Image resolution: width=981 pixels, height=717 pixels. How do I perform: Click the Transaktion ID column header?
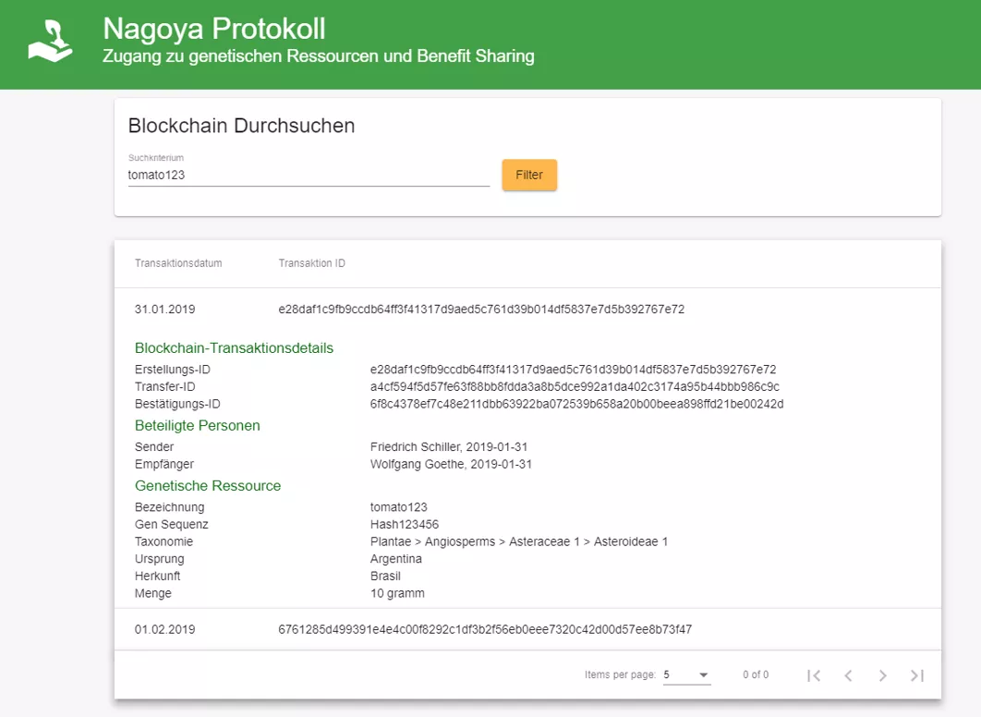pos(312,263)
